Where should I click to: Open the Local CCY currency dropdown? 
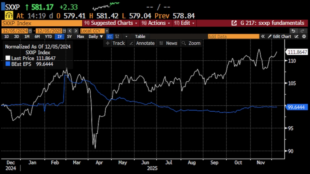pos(94,31)
